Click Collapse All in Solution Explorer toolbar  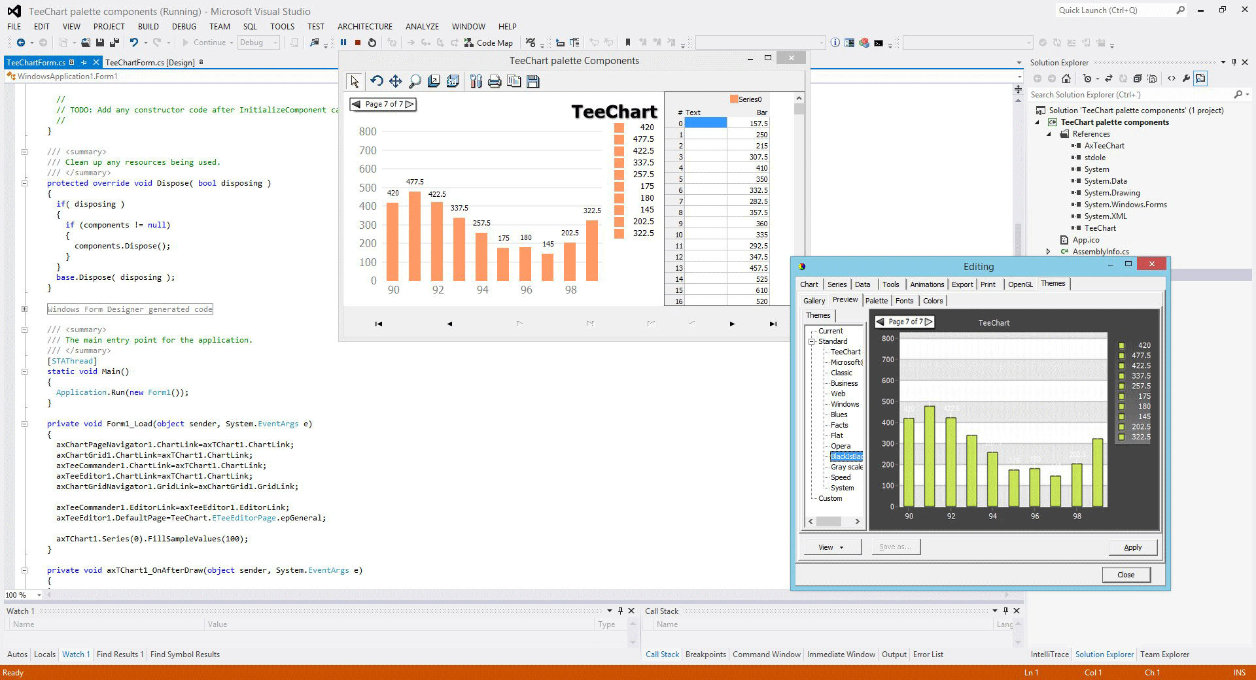(1138, 78)
